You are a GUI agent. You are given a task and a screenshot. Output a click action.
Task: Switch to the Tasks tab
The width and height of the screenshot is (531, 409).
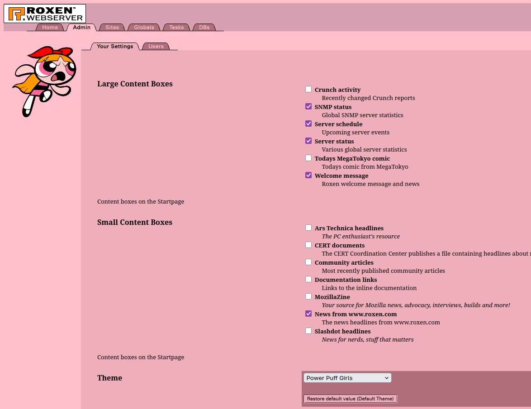point(176,28)
